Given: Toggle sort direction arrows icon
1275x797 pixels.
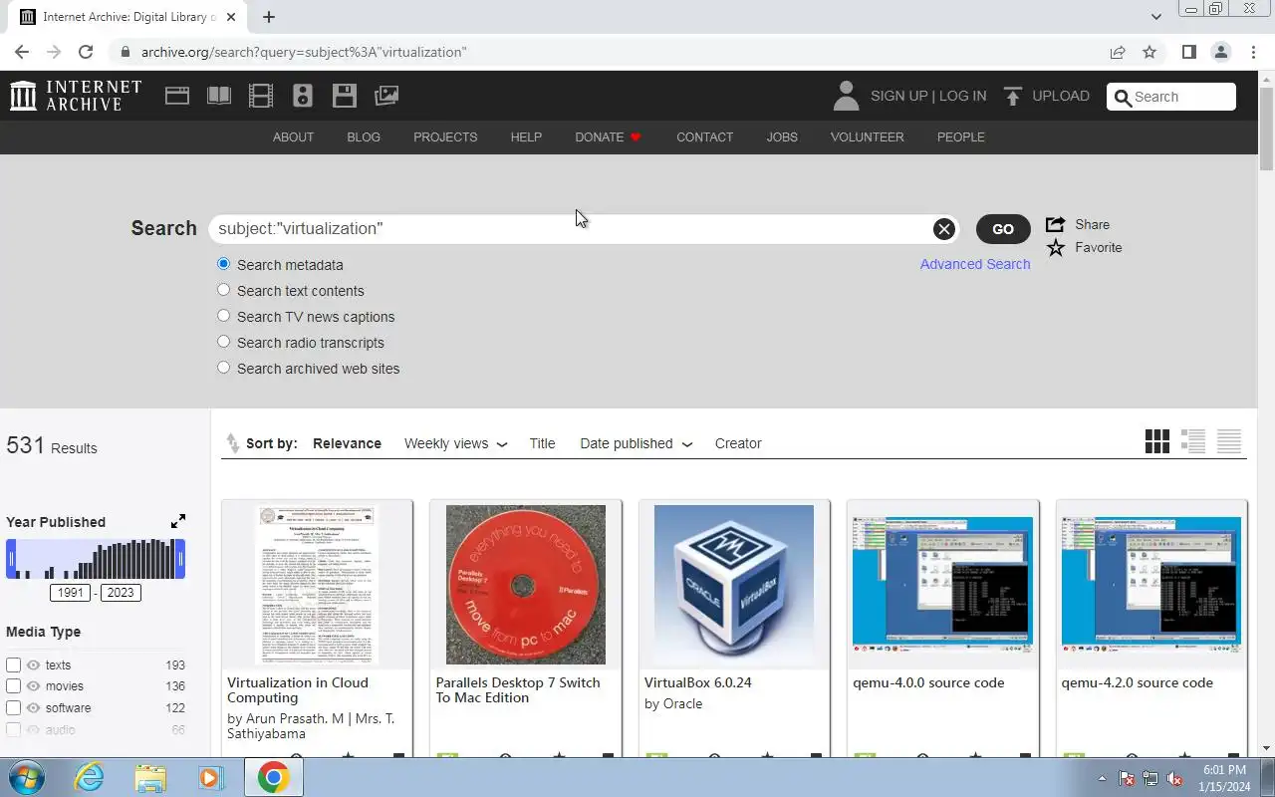Looking at the screenshot, I should pyautogui.click(x=232, y=443).
